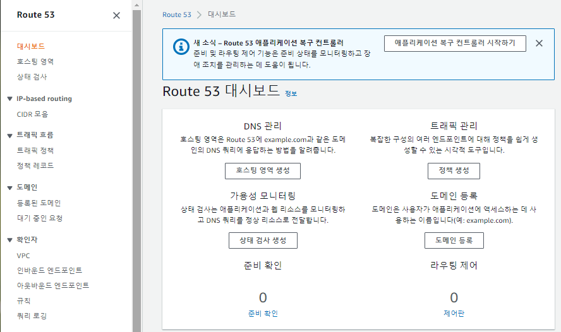Open the 제어판 link below the count

tap(454, 314)
